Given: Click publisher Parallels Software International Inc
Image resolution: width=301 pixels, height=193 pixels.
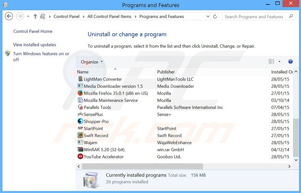Looking at the screenshot, I should [x=190, y=107].
